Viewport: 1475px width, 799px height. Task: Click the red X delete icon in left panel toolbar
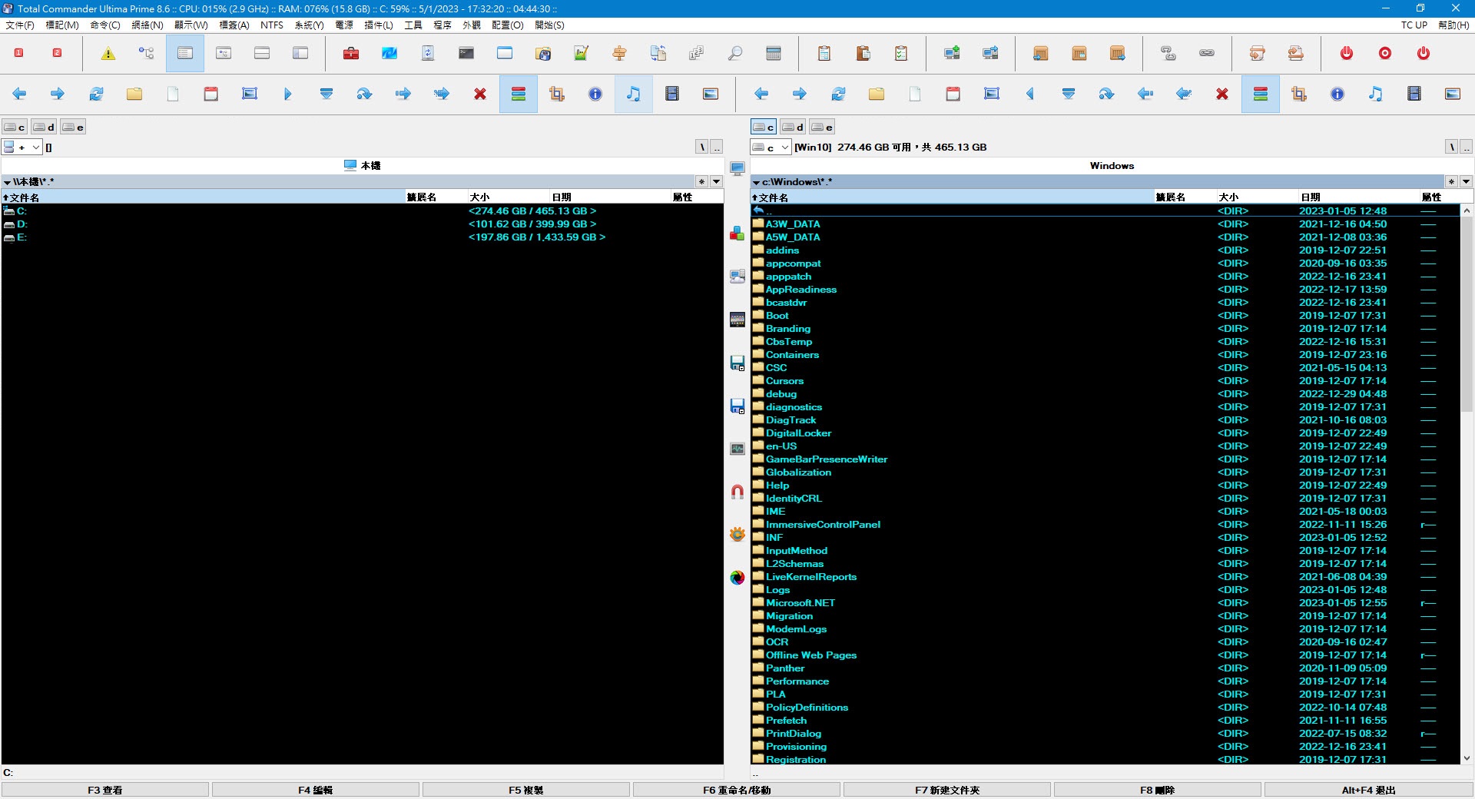(480, 94)
